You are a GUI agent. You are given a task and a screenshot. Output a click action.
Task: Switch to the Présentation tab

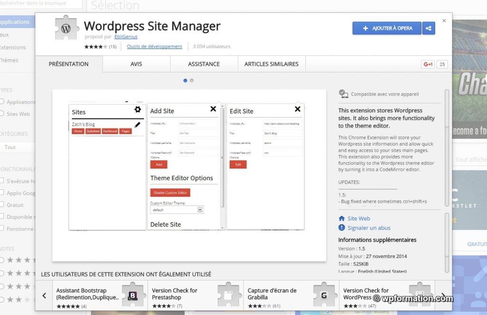68,64
